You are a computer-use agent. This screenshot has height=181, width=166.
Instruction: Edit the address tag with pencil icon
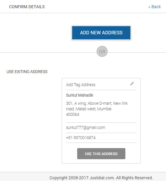132,84
